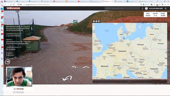
Task: Open the snapshot camera icon in toolbar
Action: (141, 5)
